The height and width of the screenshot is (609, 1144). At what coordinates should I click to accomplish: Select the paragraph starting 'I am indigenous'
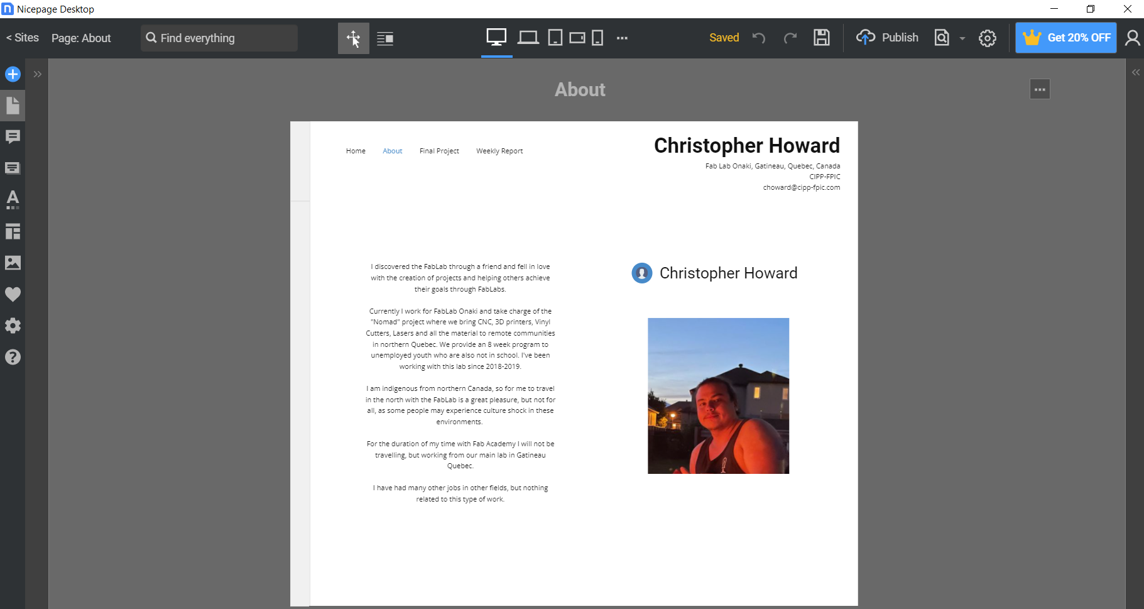pyautogui.click(x=460, y=405)
